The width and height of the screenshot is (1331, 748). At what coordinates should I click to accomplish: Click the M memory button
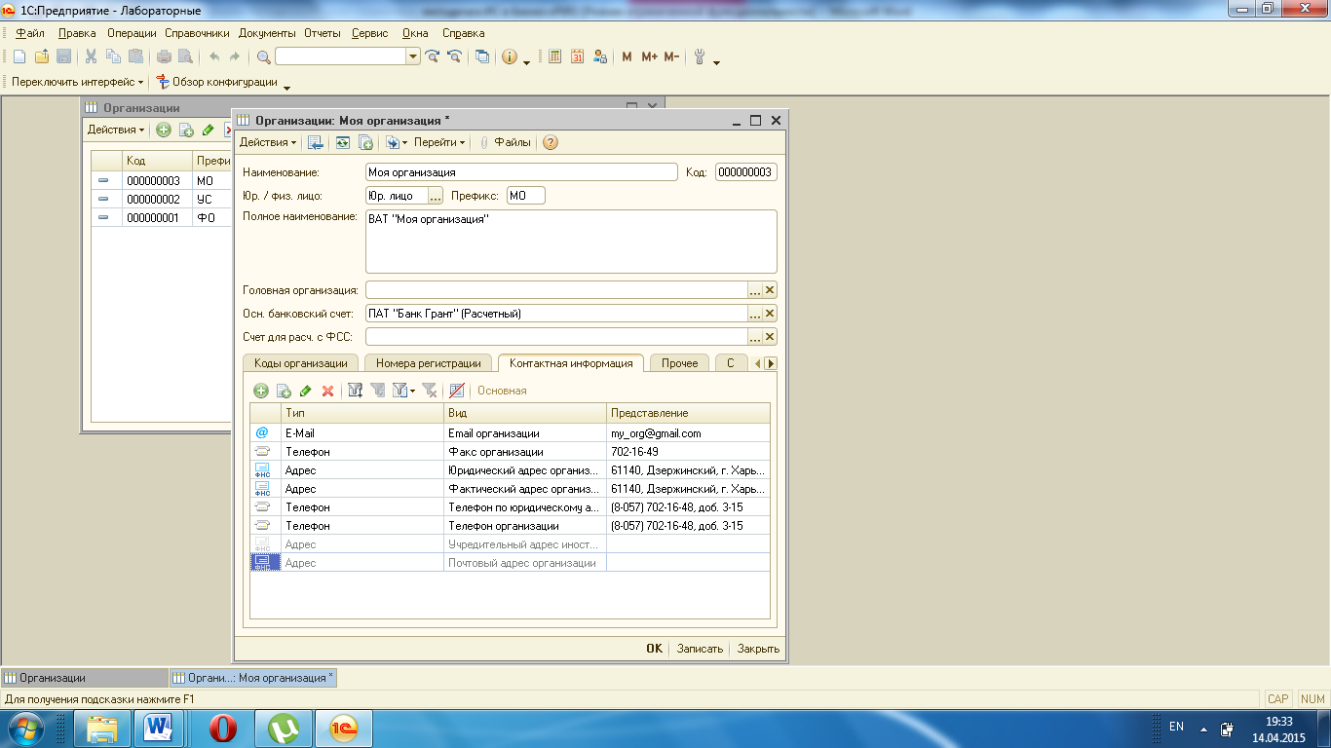(627, 56)
